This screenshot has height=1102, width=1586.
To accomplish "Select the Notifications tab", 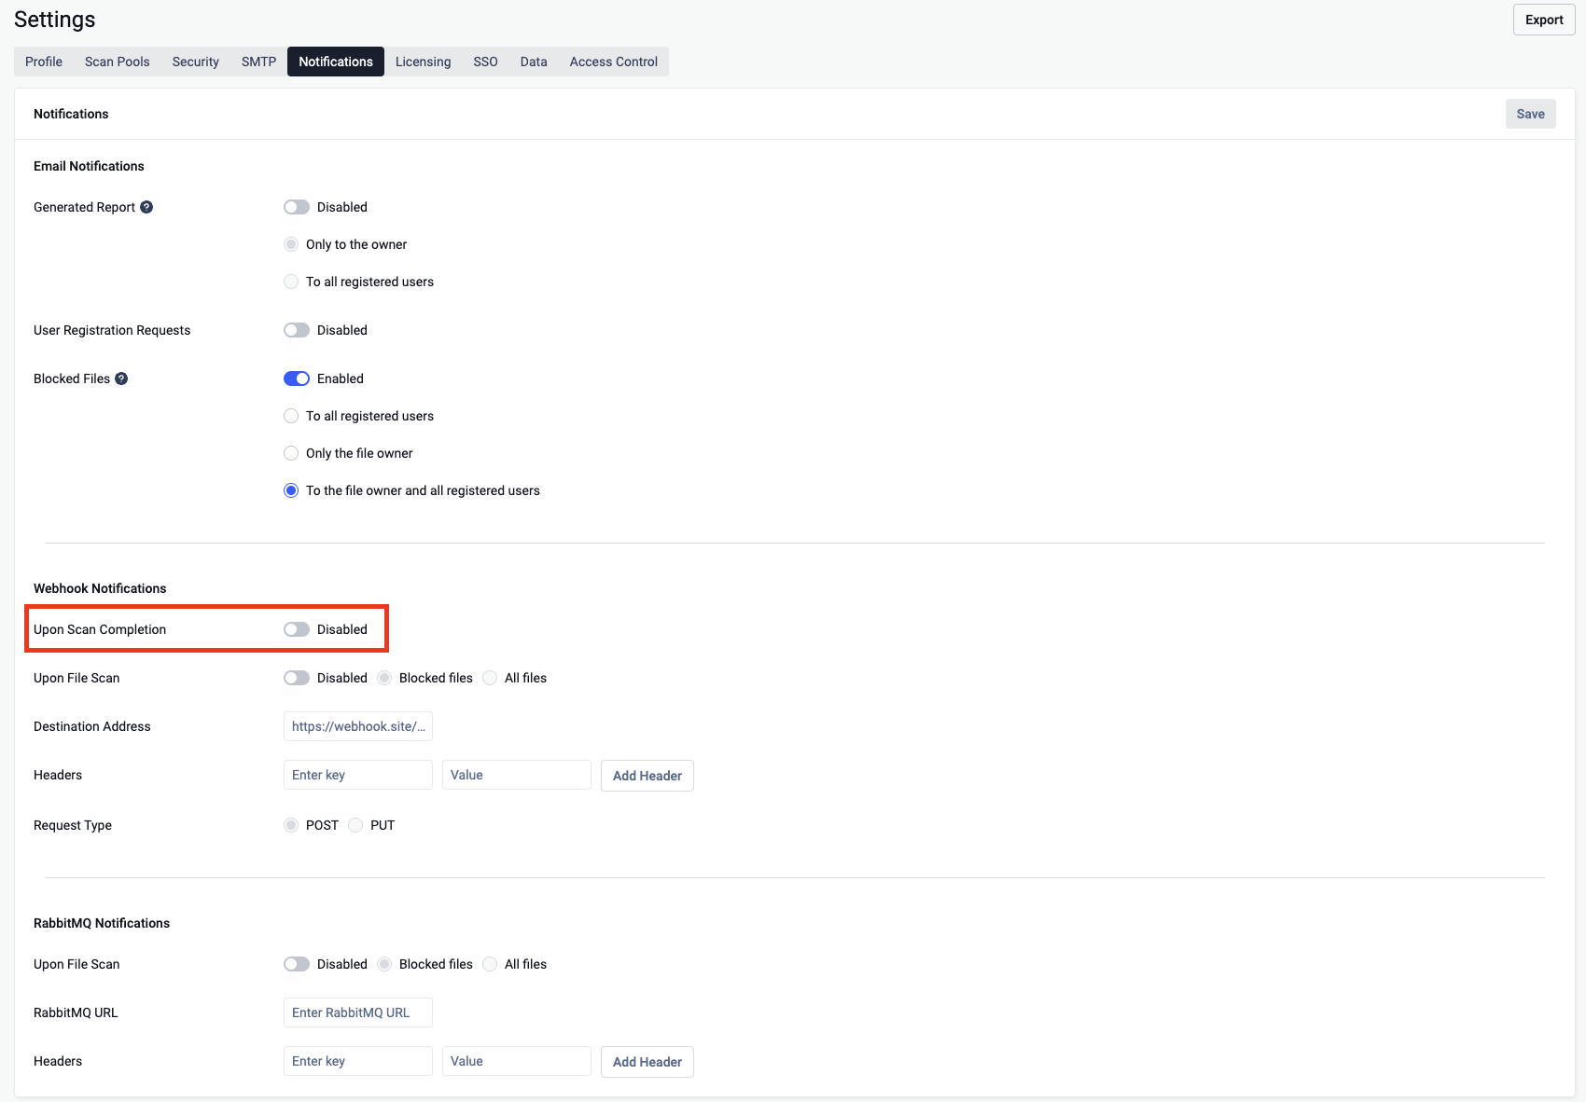I will 336,62.
